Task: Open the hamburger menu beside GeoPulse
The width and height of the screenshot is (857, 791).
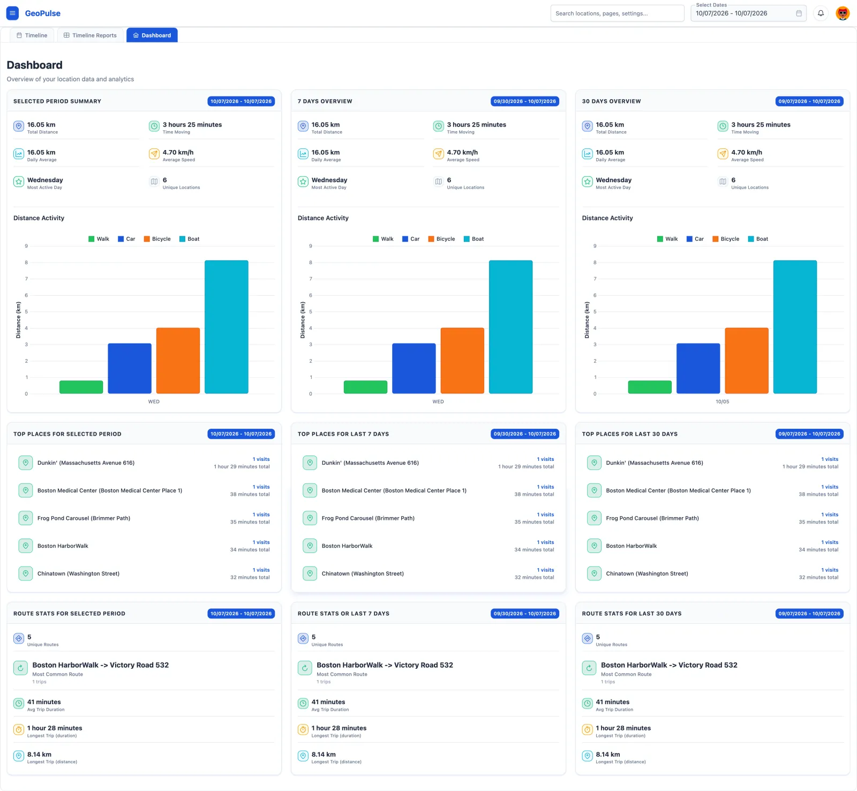Action: click(12, 13)
